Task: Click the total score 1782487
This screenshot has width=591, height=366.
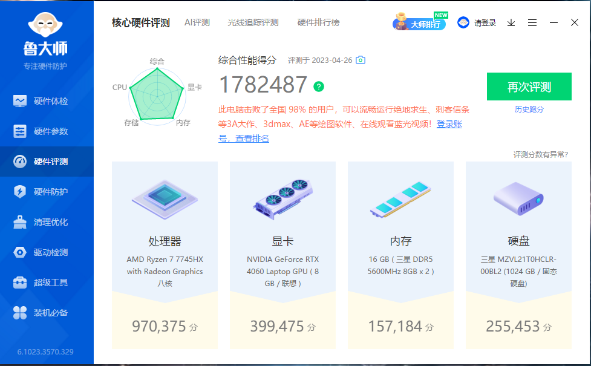Action: [263, 85]
